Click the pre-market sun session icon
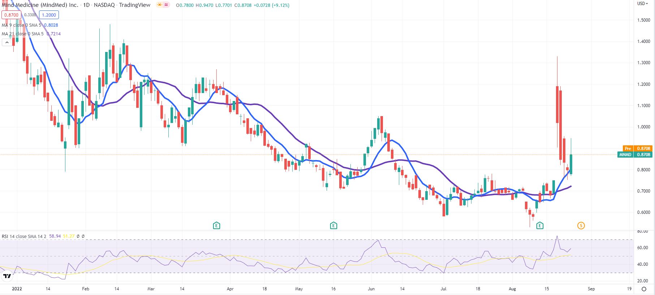 160,5
